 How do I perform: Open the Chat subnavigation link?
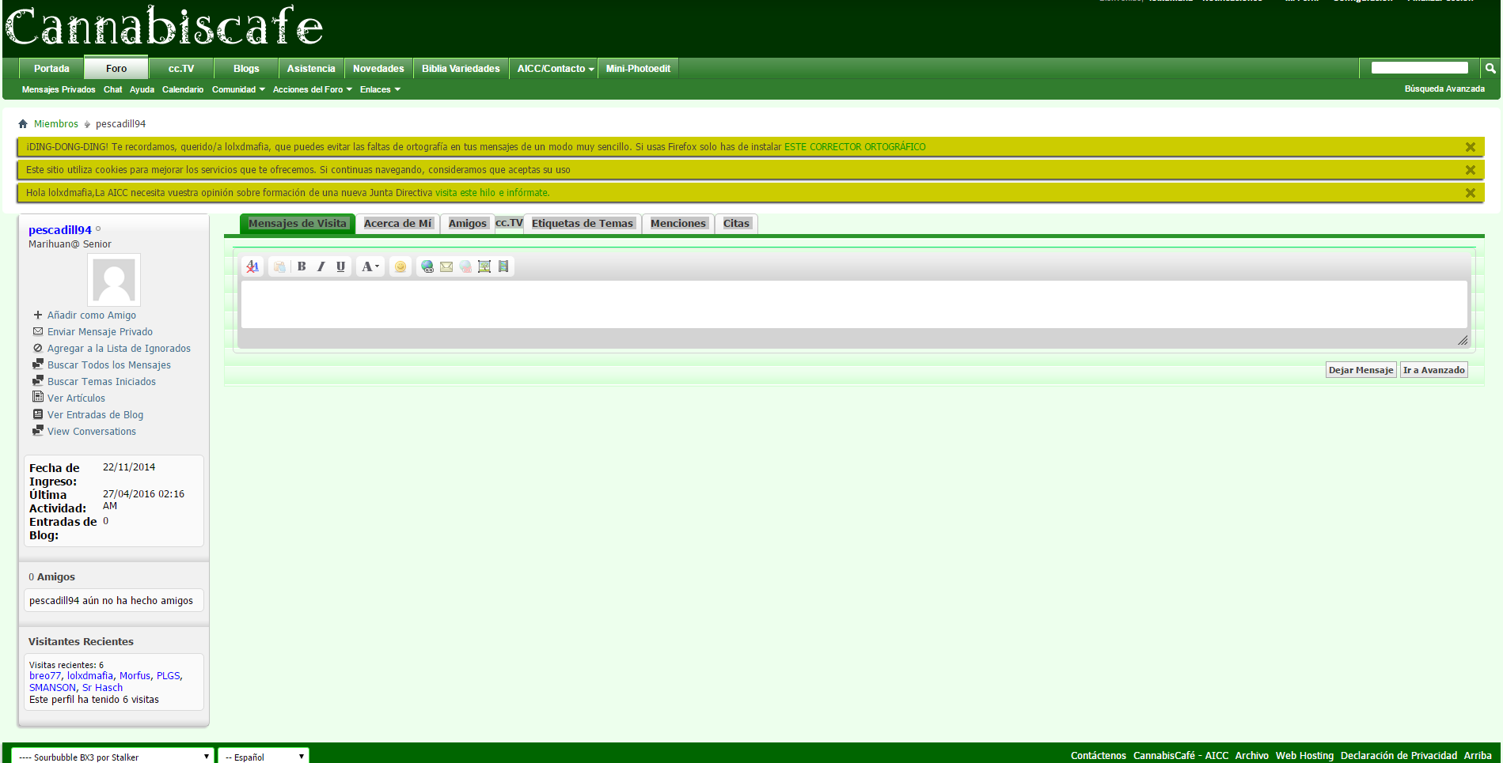point(112,89)
